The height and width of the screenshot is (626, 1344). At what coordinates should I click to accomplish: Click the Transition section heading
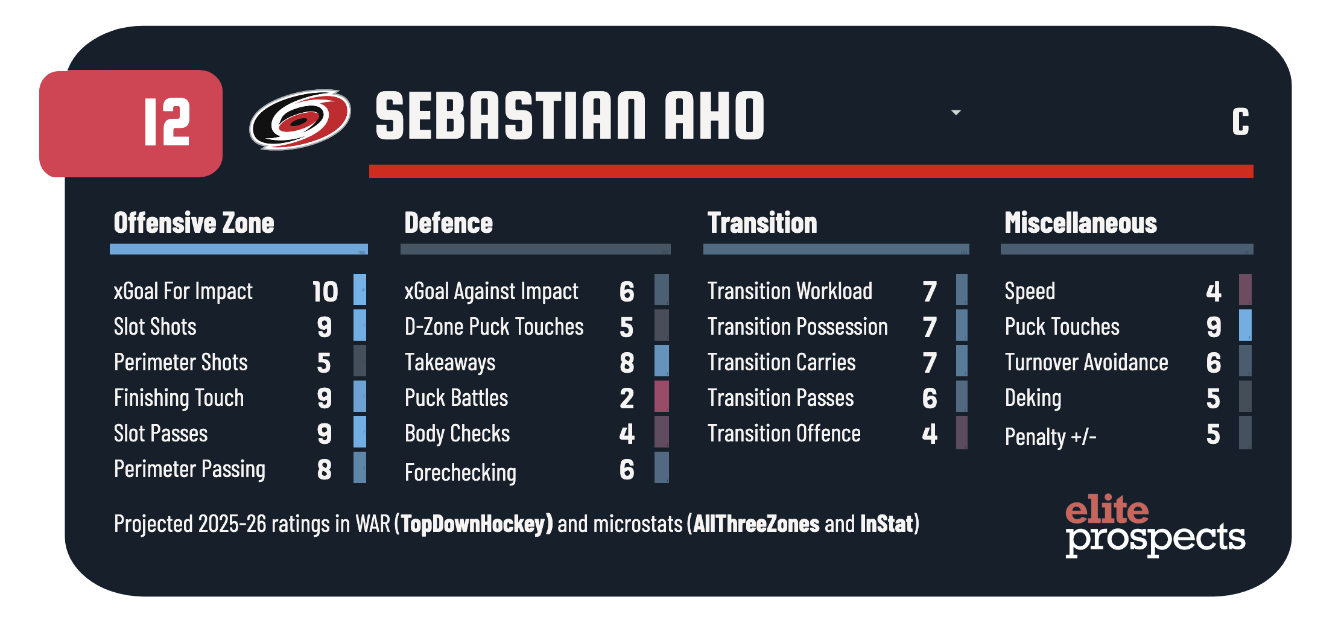[x=762, y=223]
